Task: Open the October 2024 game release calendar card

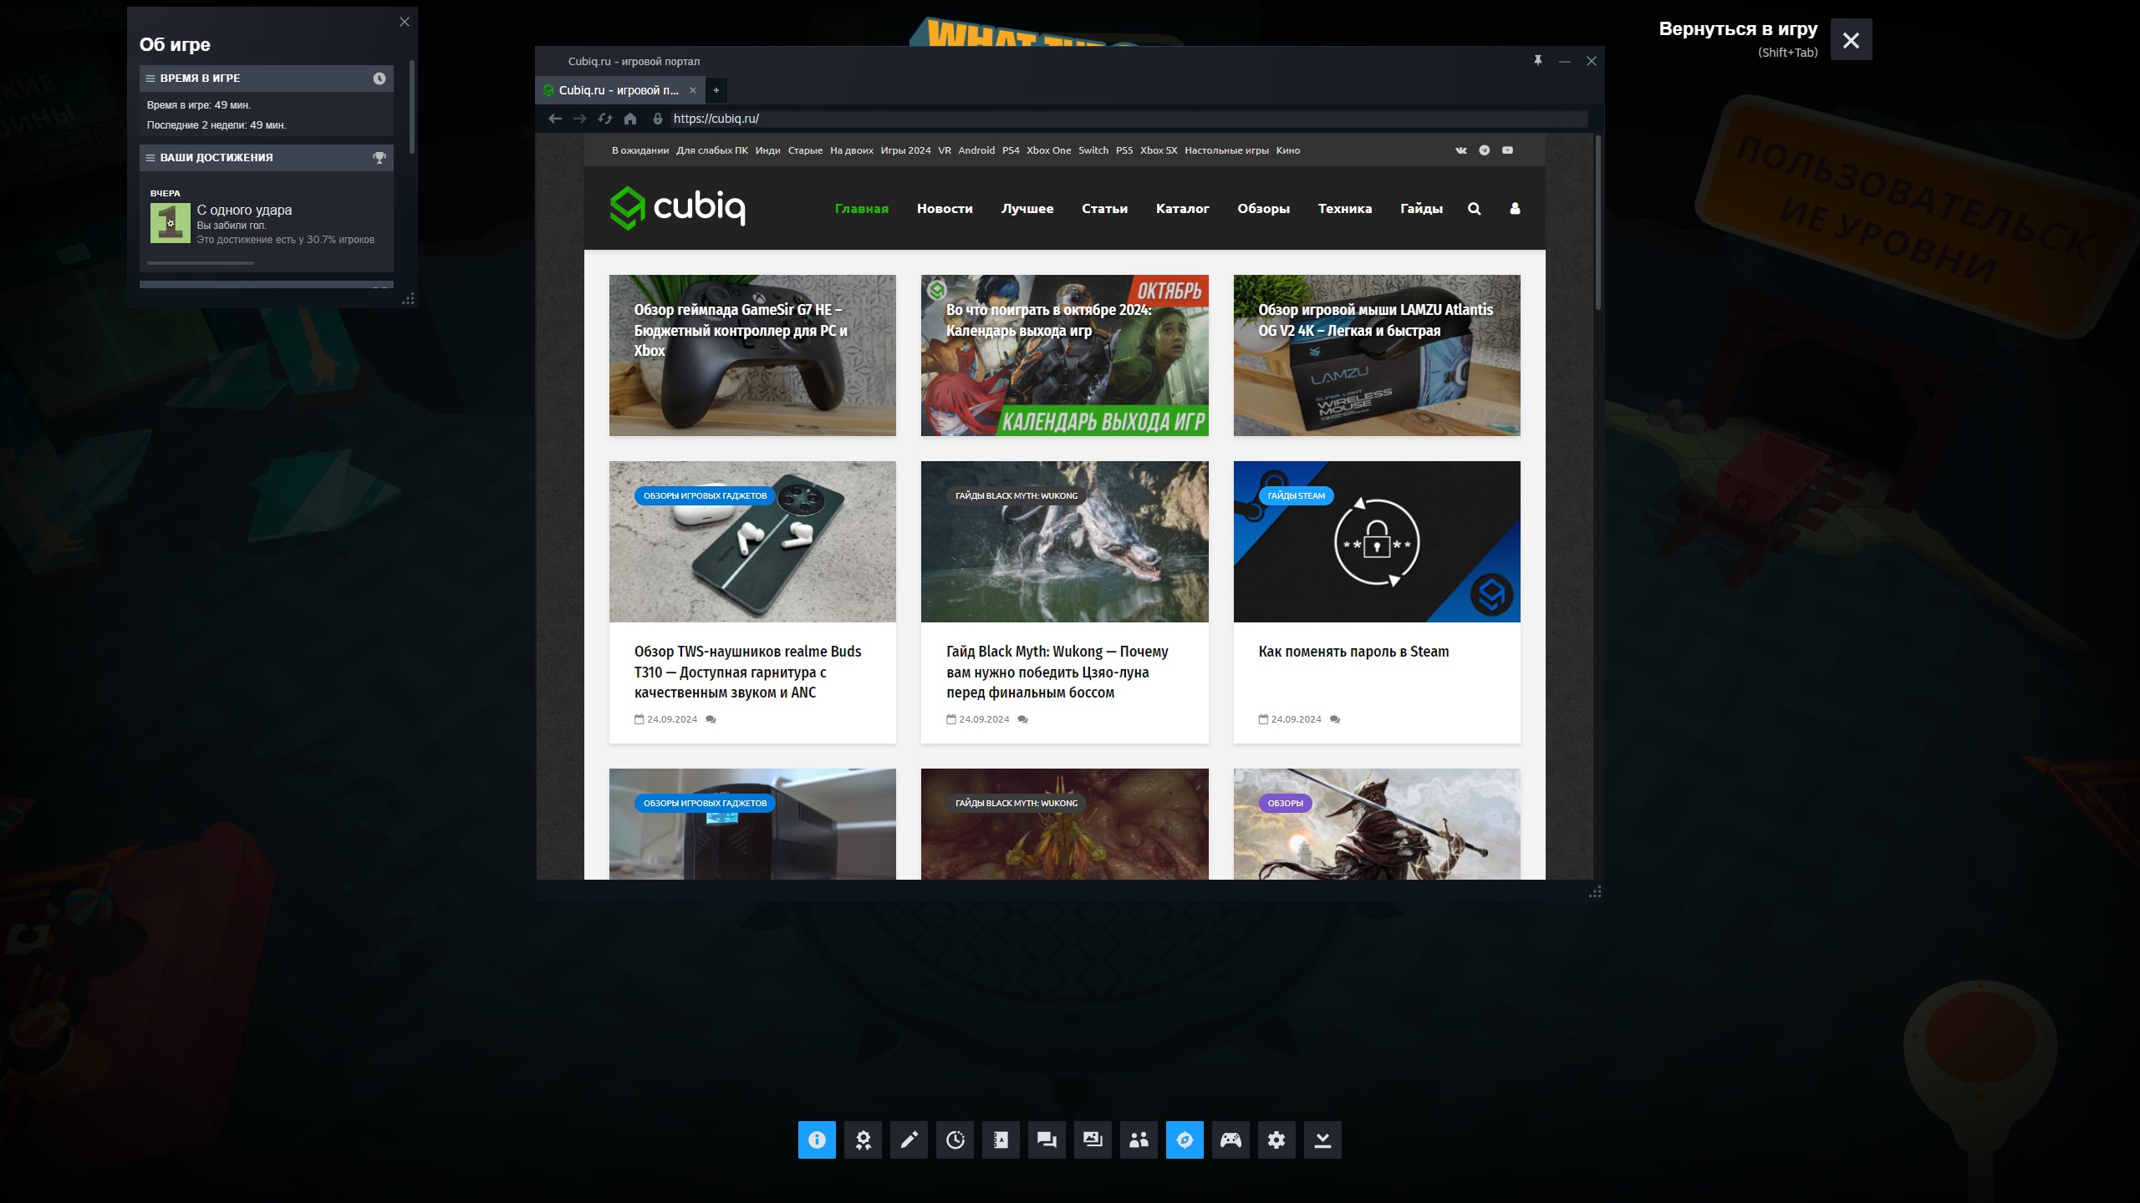Action: [x=1065, y=355]
